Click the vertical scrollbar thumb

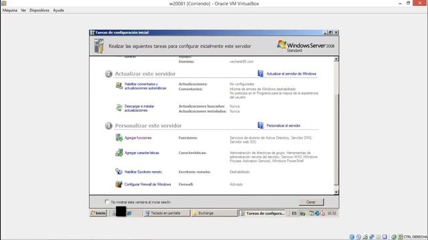tap(336, 139)
